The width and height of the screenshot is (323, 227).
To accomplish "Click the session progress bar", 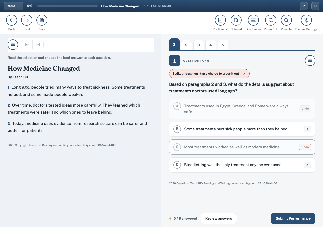I will tap(67, 6).
